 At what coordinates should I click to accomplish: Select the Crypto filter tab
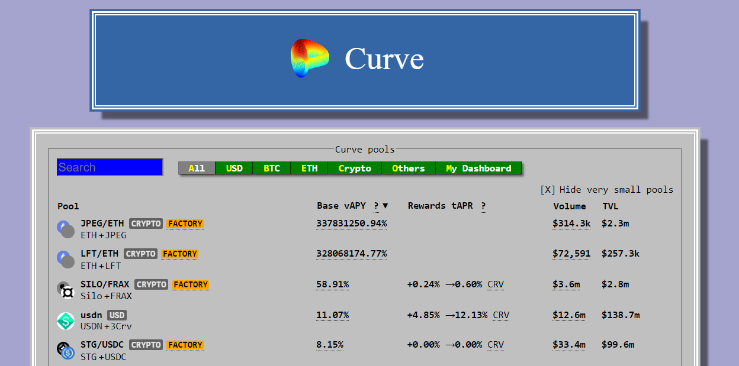[355, 169]
